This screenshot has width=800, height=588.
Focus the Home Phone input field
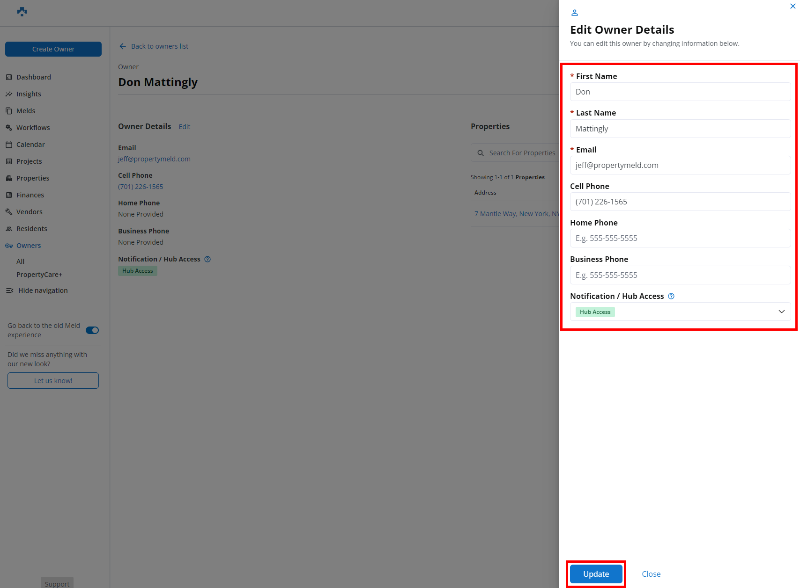pyautogui.click(x=680, y=238)
